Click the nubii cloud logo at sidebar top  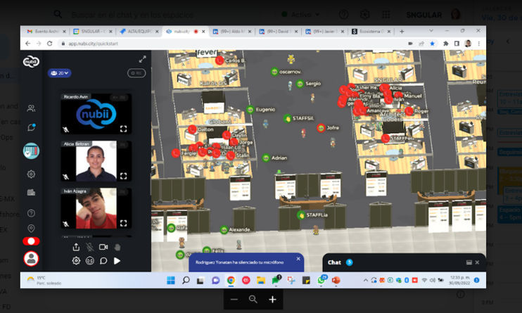(31, 62)
